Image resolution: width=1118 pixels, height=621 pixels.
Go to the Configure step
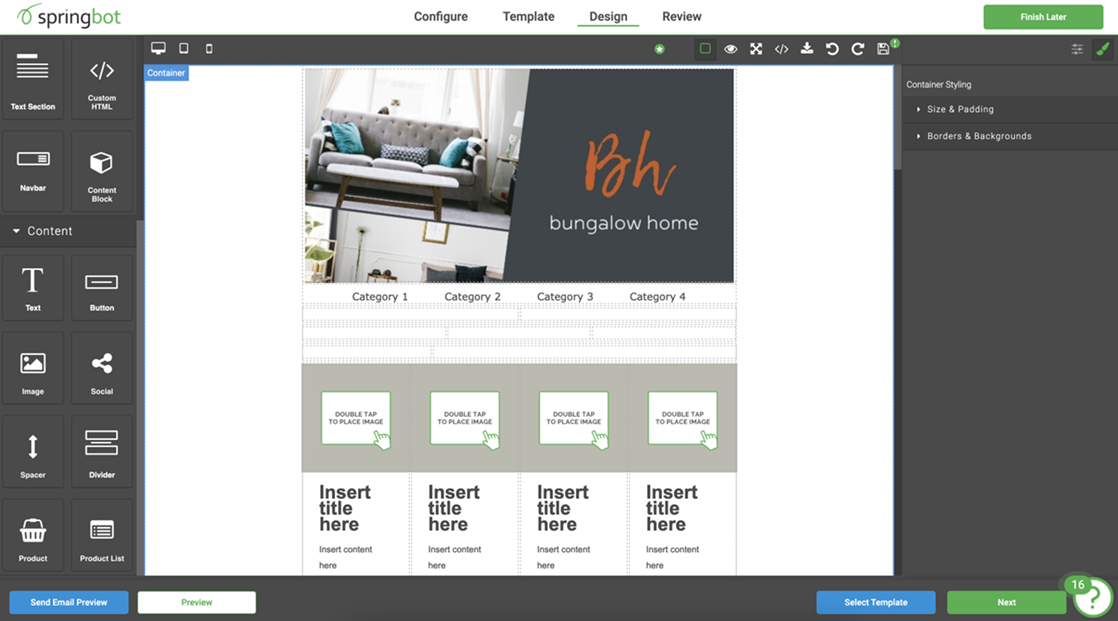[x=441, y=16]
